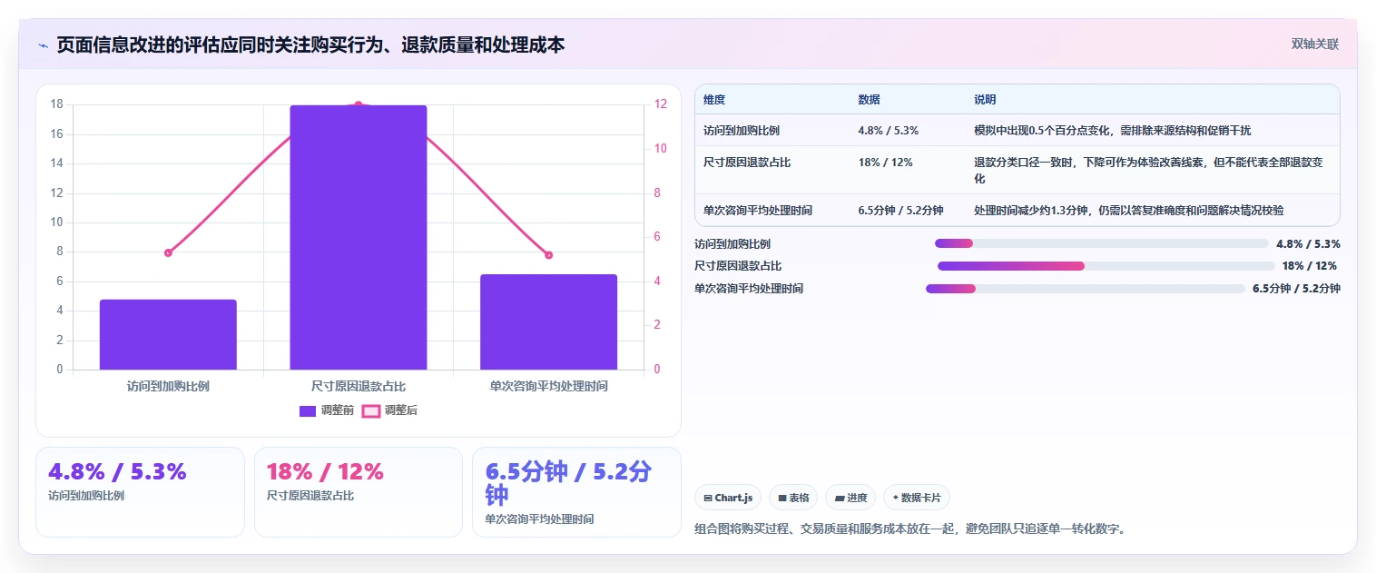Click the 18% / 12% table cell

[x=885, y=163]
